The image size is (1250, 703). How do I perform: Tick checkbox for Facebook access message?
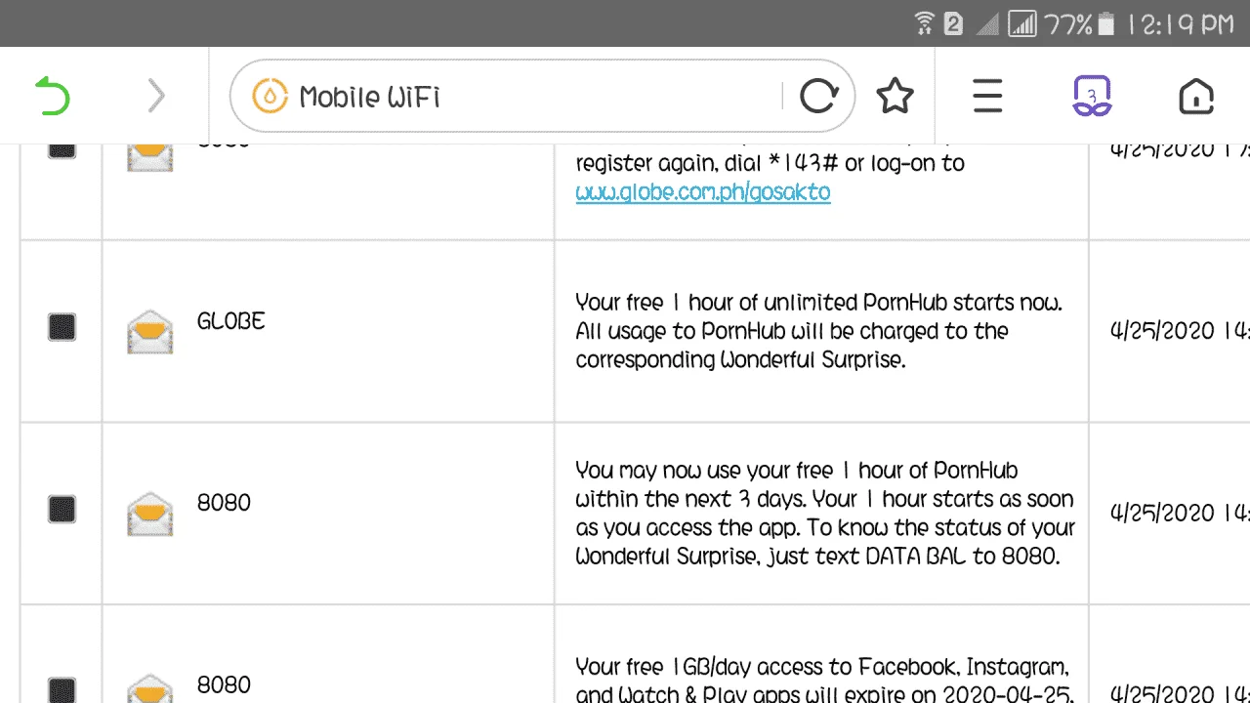pos(62,689)
